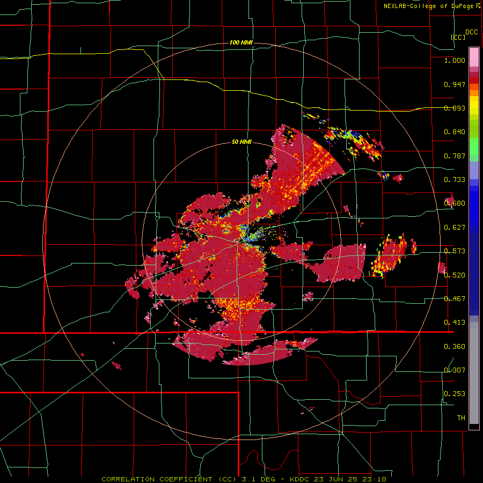This screenshot has height=483, width=483.
Task: Click the bright green color bar segment
Action: 474,147
